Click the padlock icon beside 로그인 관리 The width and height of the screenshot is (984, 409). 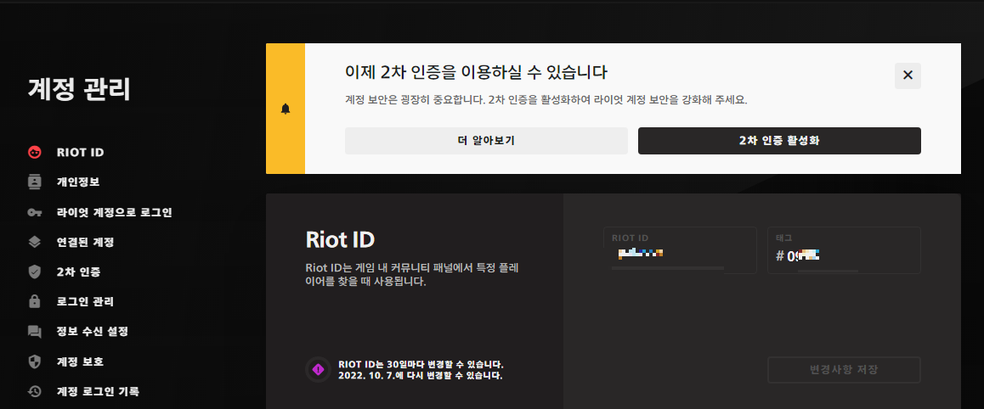(x=35, y=301)
